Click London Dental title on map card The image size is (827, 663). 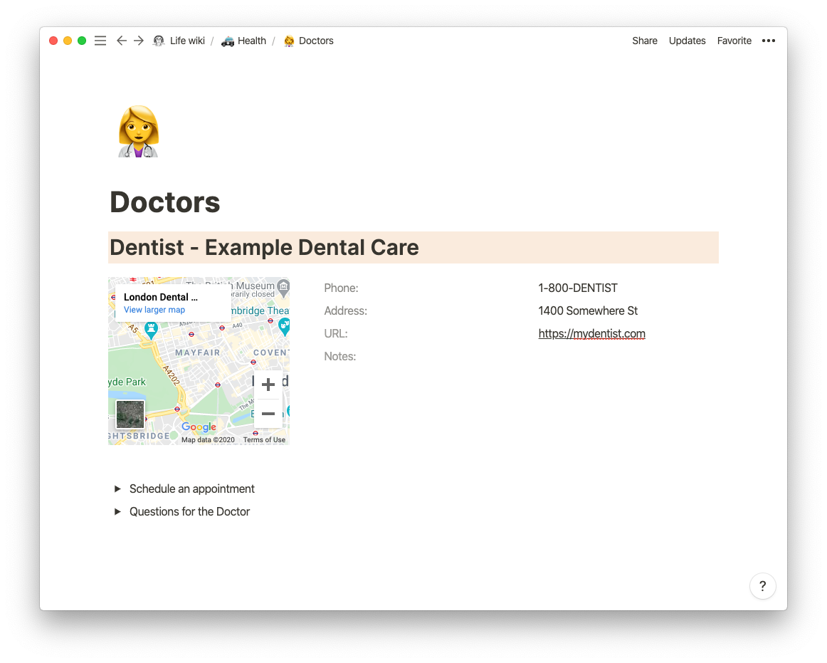[x=160, y=297]
